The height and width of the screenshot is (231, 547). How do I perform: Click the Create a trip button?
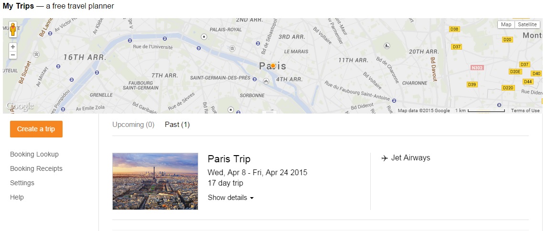point(36,129)
